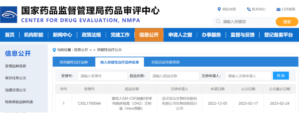The height and width of the screenshot is (115, 299).
Task: Focus the 受理号 input field
Action: 102,76
